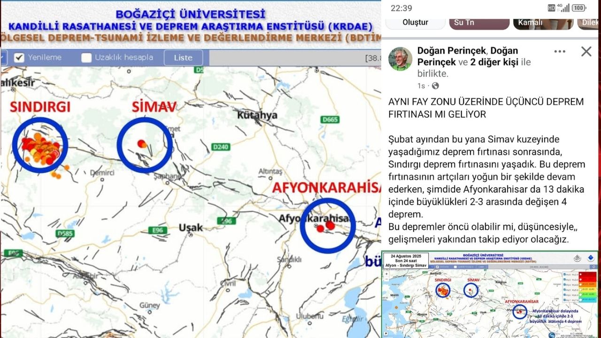Tap the 4G signal strength icon

click(x=563, y=8)
